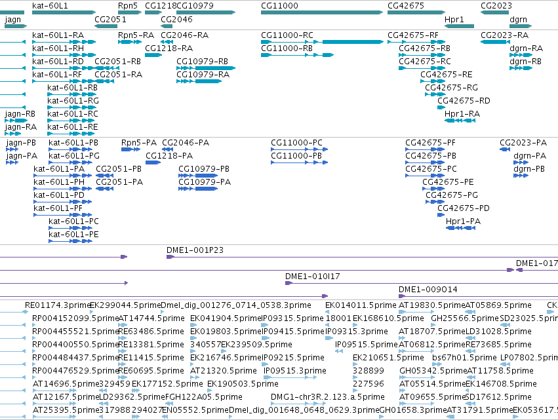Viewport: 558px width, 420px height.
Task: Select protein kat-60L1-PE
Action: point(70,241)
